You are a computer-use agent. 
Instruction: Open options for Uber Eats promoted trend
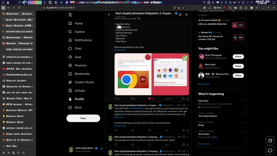242,101
